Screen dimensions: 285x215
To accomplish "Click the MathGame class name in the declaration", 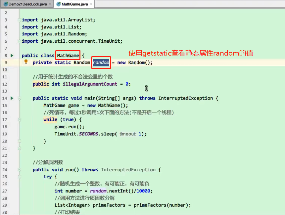I will pos(68,55).
